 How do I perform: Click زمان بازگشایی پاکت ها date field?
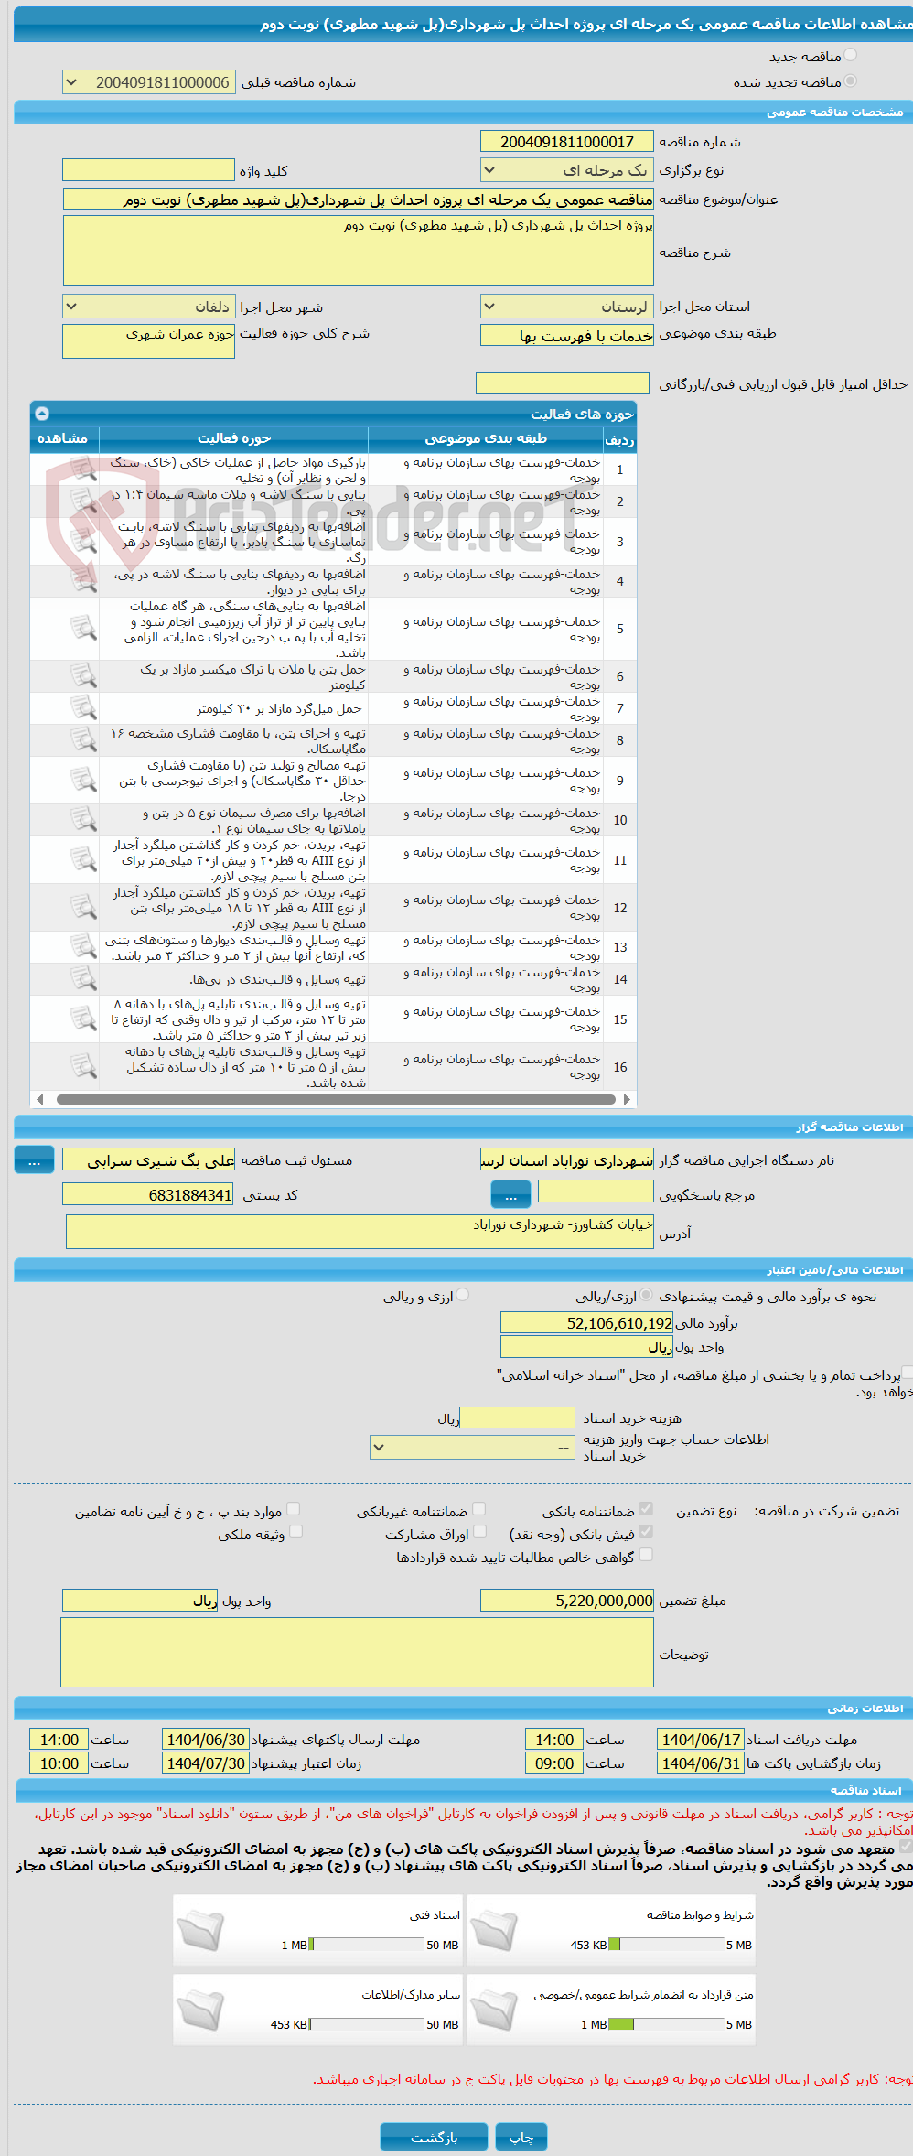pyautogui.click(x=700, y=1763)
